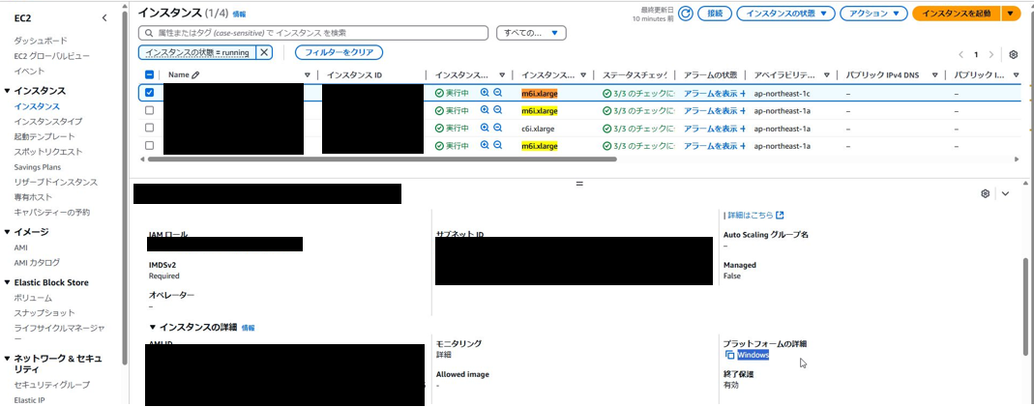Click アラームを表示 on the c6i.xlarge row
This screenshot has width=1034, height=407.
pos(715,128)
